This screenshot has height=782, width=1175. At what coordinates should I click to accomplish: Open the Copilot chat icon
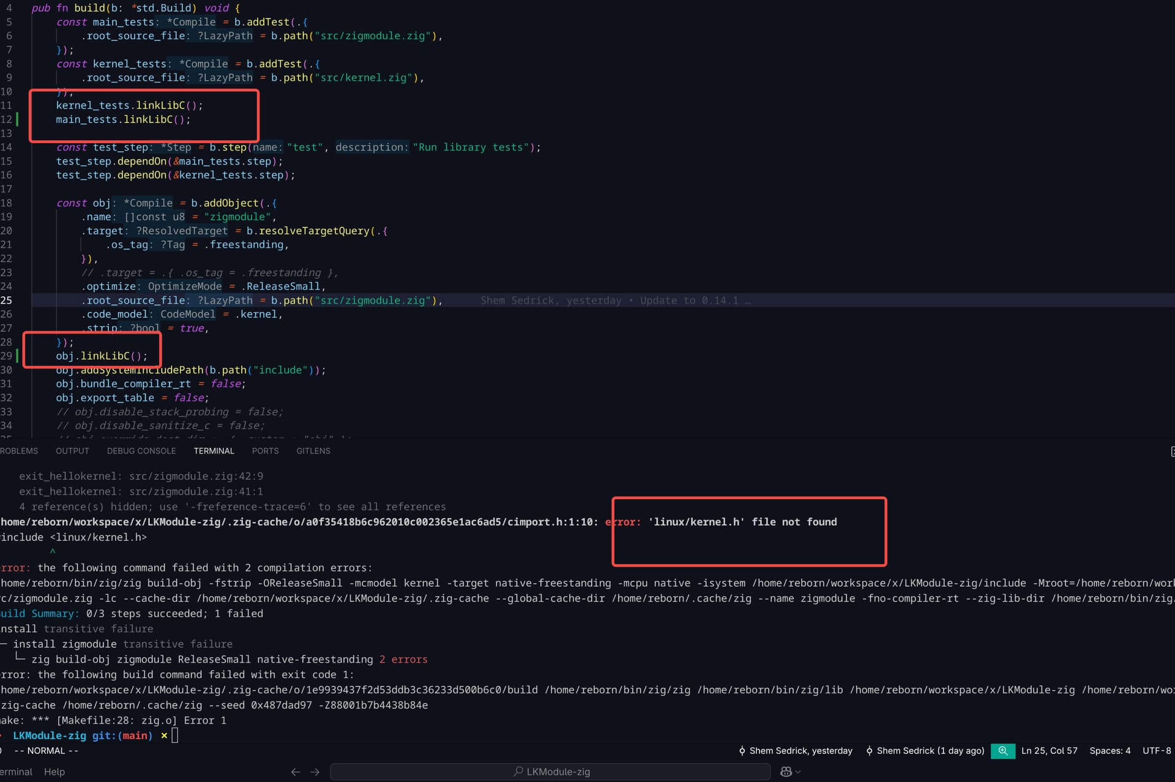pyautogui.click(x=786, y=772)
